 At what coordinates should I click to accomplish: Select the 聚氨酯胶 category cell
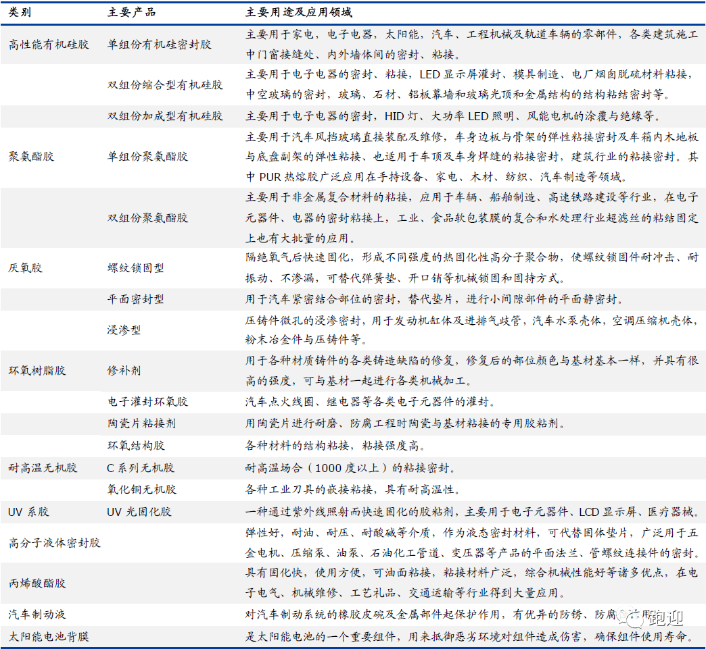click(32, 157)
